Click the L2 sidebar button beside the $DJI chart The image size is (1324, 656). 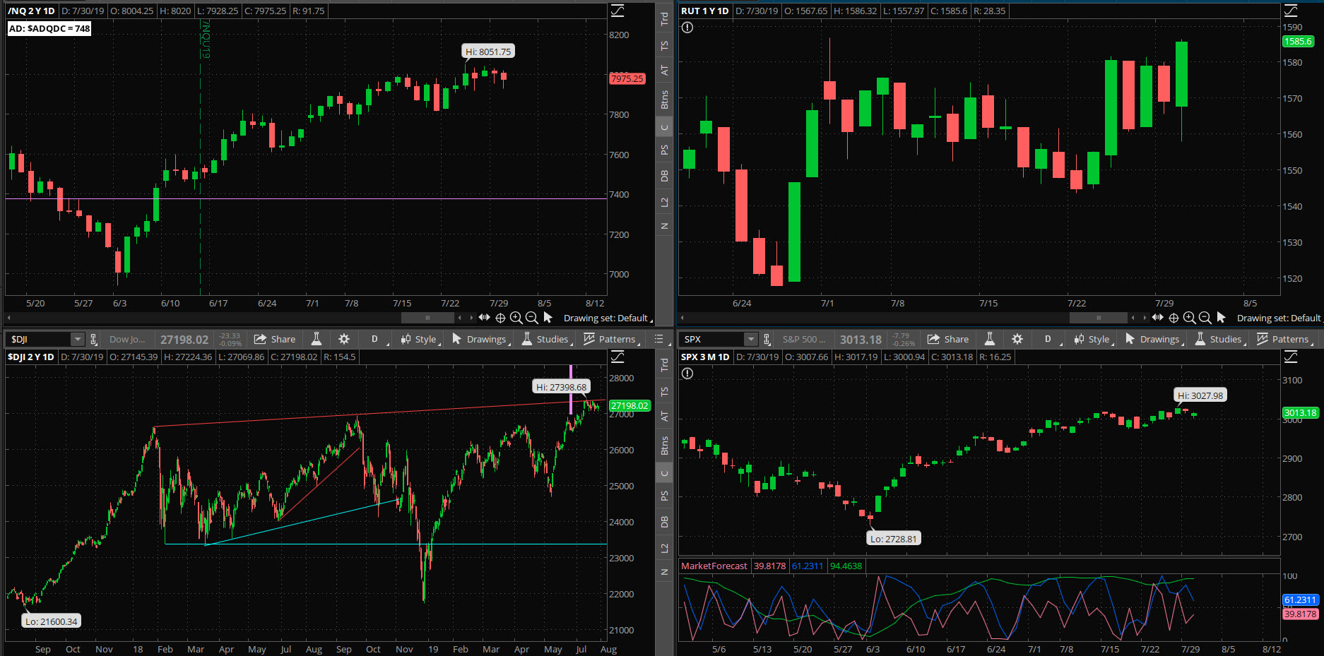click(664, 549)
